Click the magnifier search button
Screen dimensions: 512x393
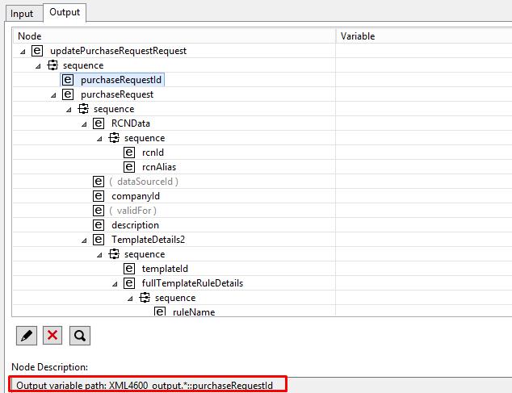(80, 336)
